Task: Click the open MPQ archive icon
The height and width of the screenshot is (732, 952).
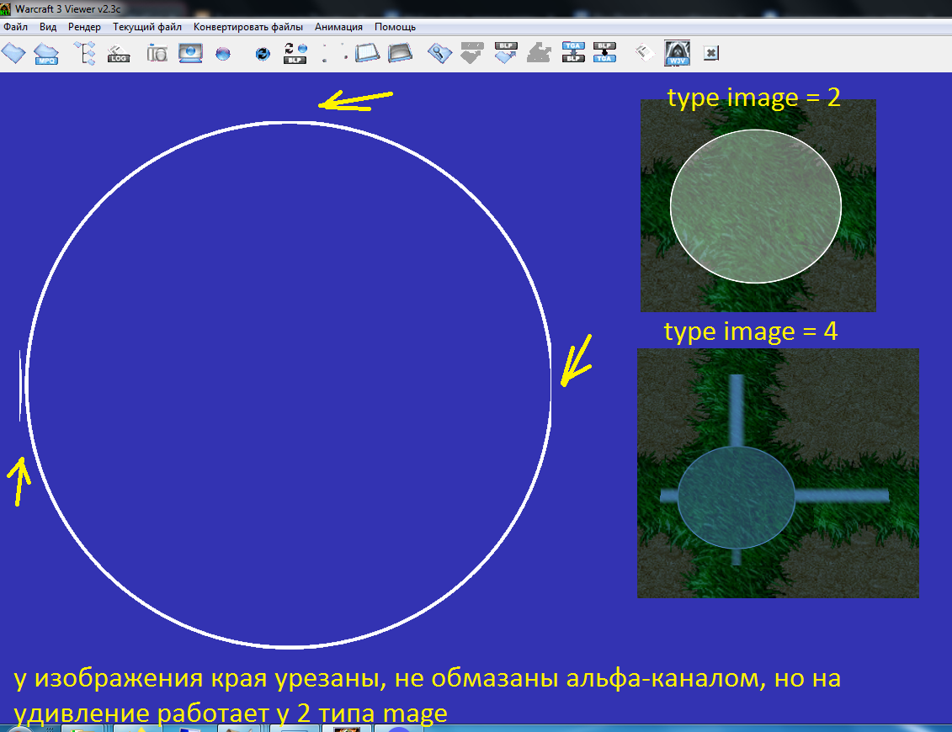Action: [46, 53]
